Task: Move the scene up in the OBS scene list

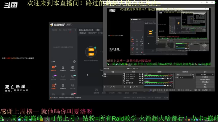Action: pos(111,87)
